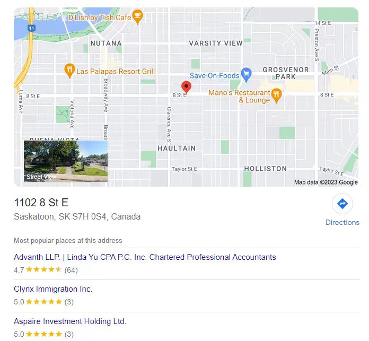Click the red location pin marker
This screenshot has height=341, width=369.
[186, 87]
